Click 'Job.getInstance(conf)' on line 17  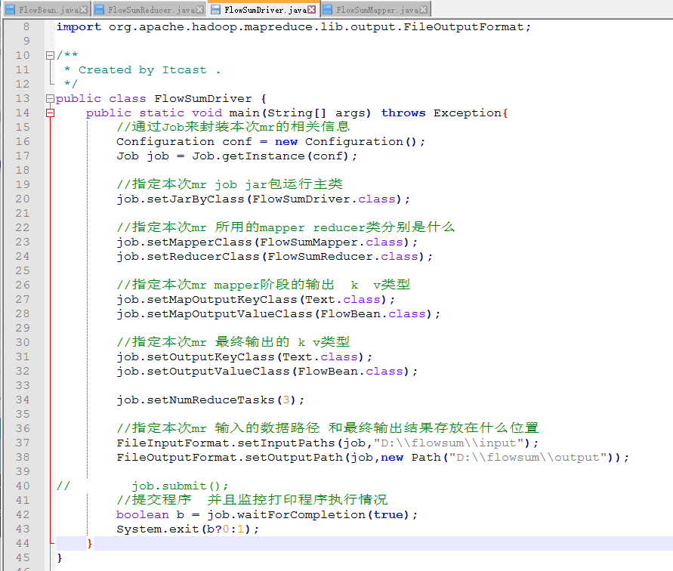tap(270, 156)
